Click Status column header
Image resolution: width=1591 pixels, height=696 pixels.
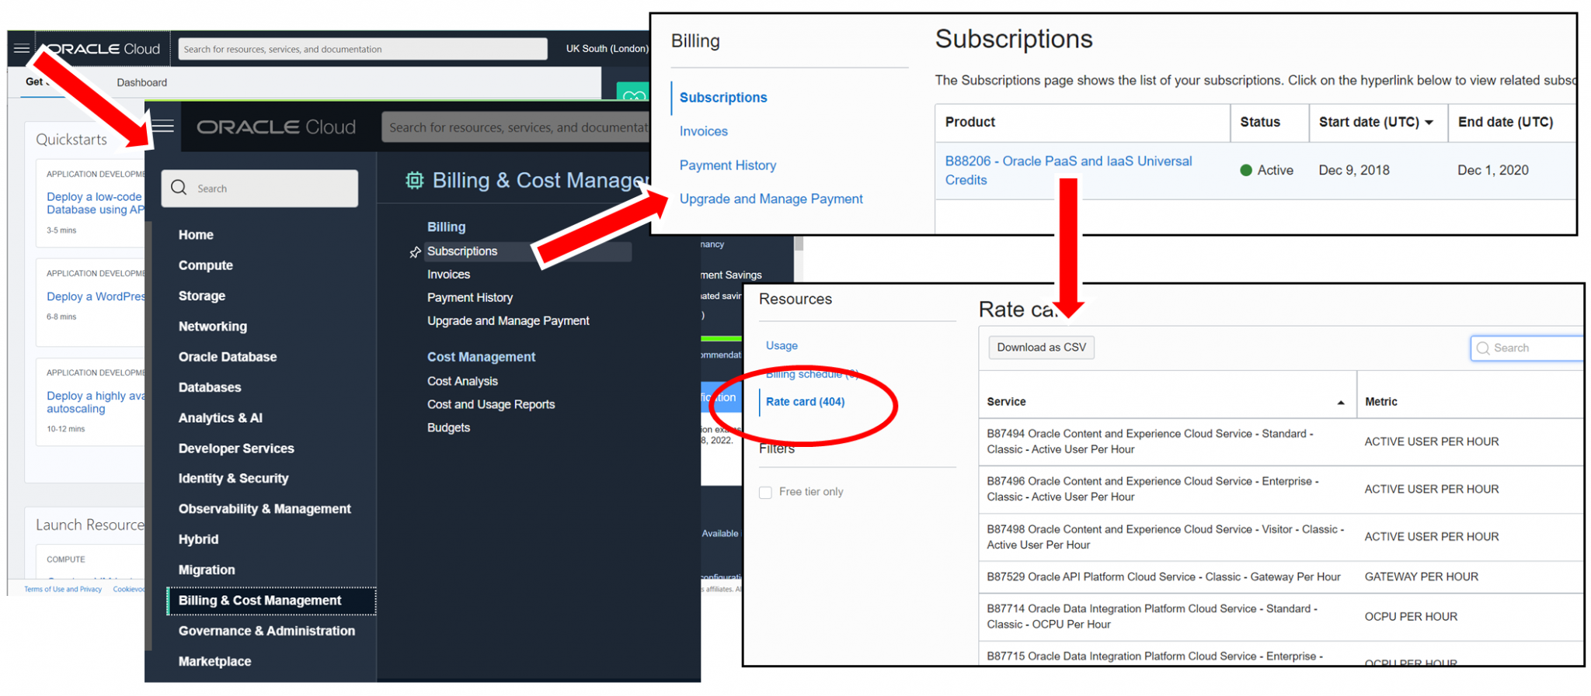tap(1260, 122)
